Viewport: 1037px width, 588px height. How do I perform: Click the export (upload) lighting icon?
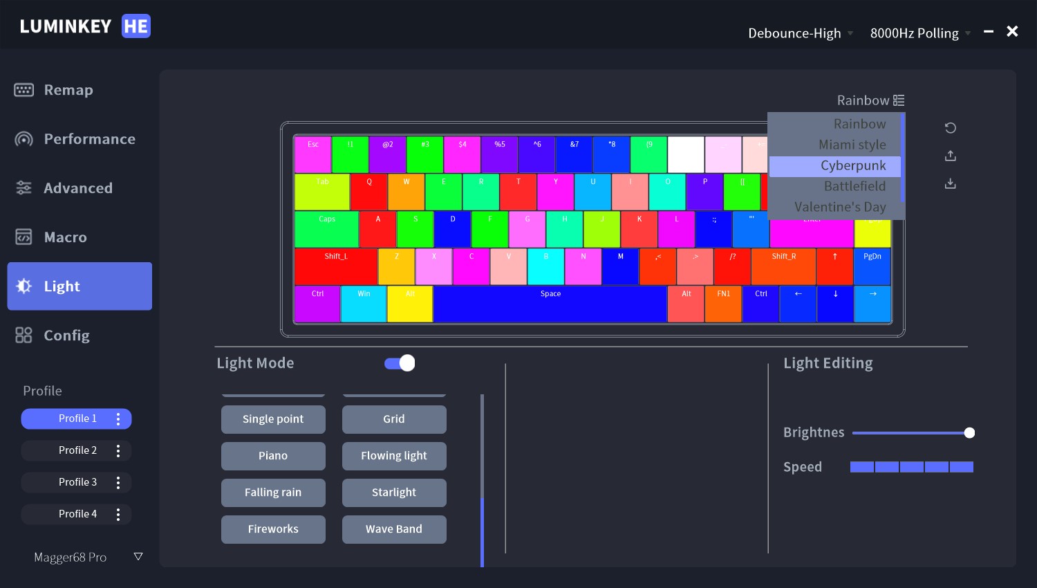pos(951,156)
